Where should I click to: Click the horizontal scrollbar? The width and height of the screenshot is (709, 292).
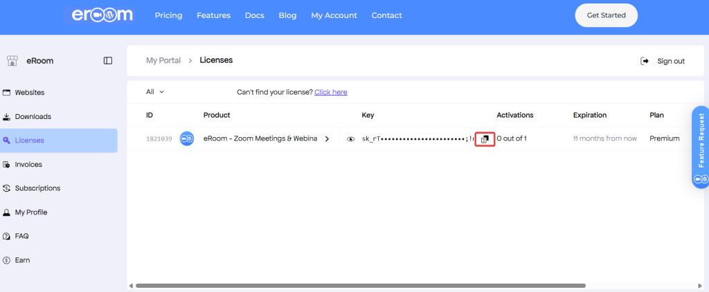pos(360,285)
